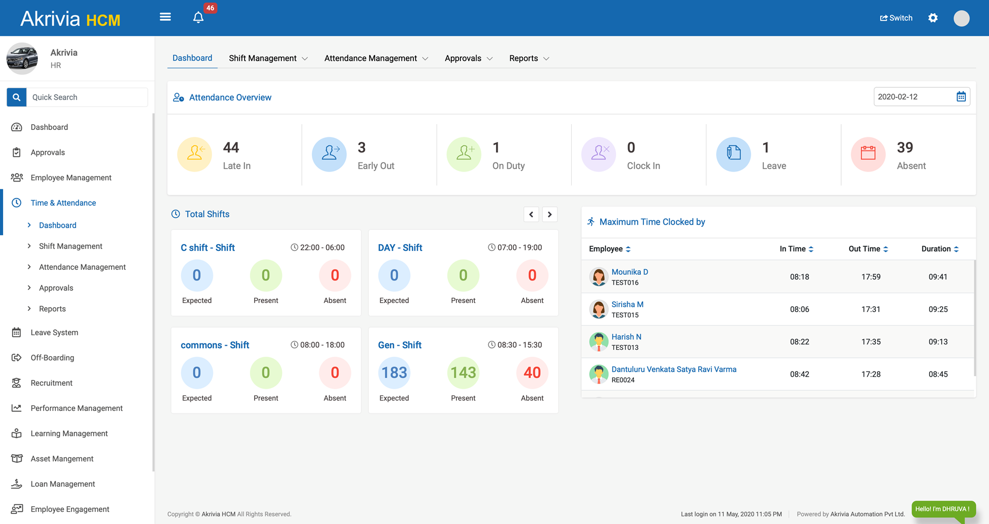Open Mounika D employee profile link

(x=630, y=272)
